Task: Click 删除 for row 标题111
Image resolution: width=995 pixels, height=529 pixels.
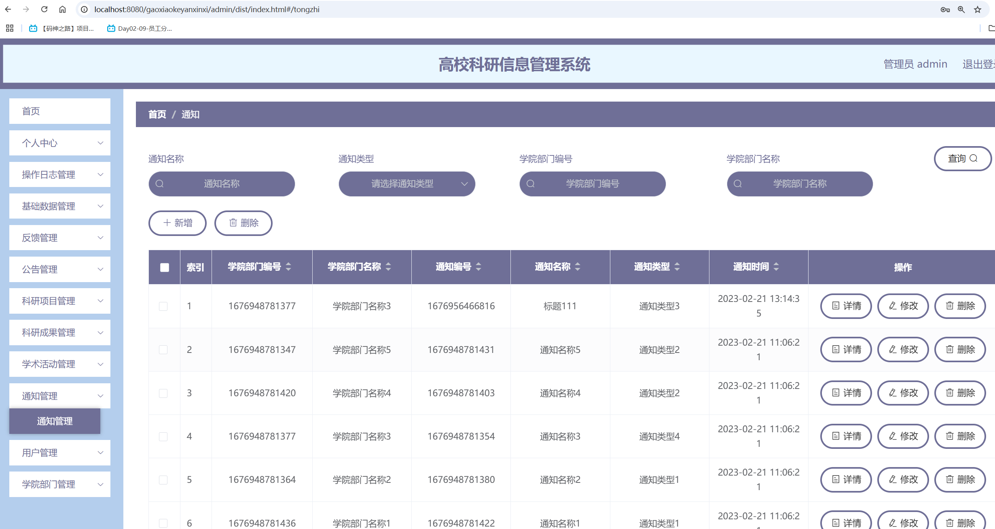Action: 960,306
